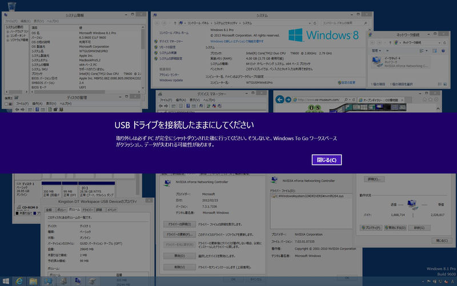Open address history dropdown in システム window
Screen dimensions: 457x286
310,23
